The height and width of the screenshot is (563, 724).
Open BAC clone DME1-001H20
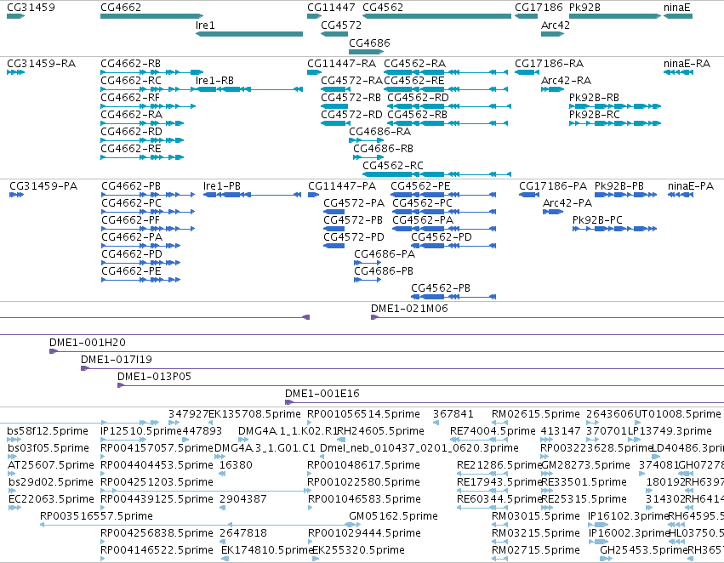pyautogui.click(x=88, y=343)
